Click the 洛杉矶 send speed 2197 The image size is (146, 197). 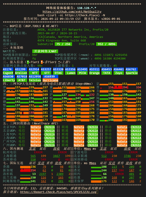pos(43,174)
